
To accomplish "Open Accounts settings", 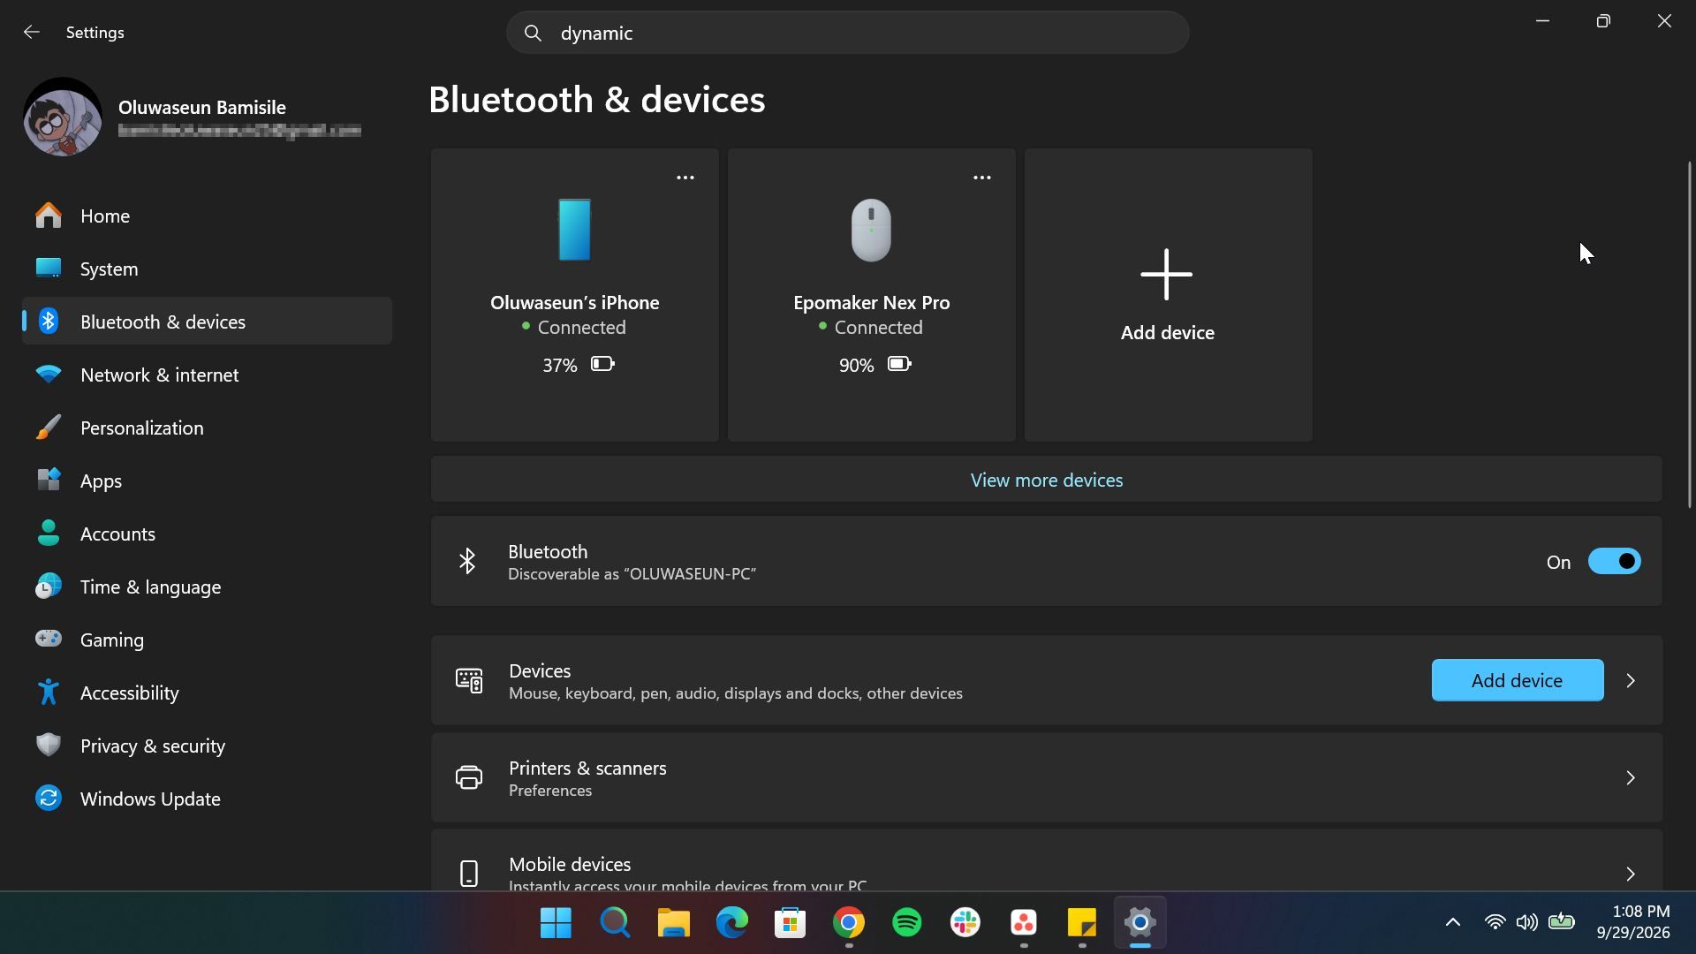I will [207, 534].
